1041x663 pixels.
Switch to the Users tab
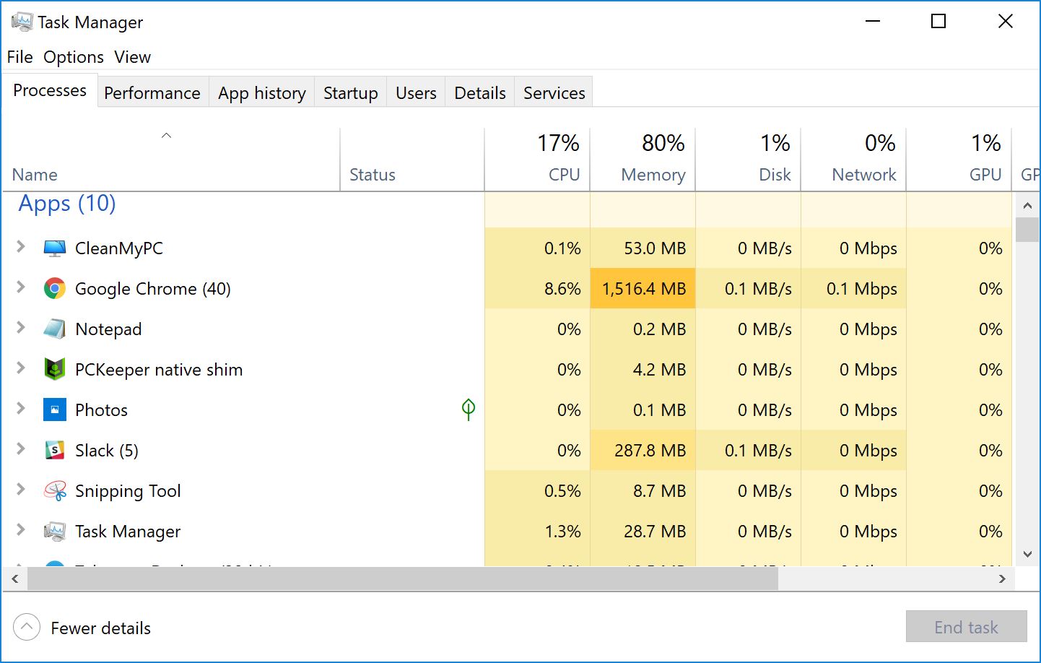[417, 93]
